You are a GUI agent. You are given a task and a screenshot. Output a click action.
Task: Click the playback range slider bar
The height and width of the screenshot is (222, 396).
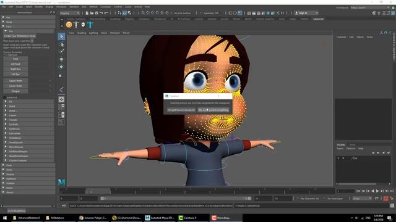[176, 199]
